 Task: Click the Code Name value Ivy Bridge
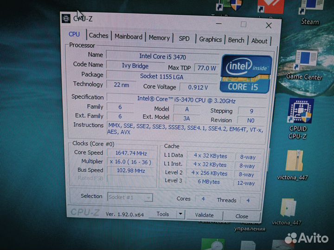[135, 66]
